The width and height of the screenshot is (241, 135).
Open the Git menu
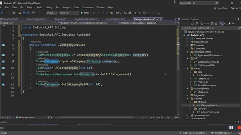[22, 7]
